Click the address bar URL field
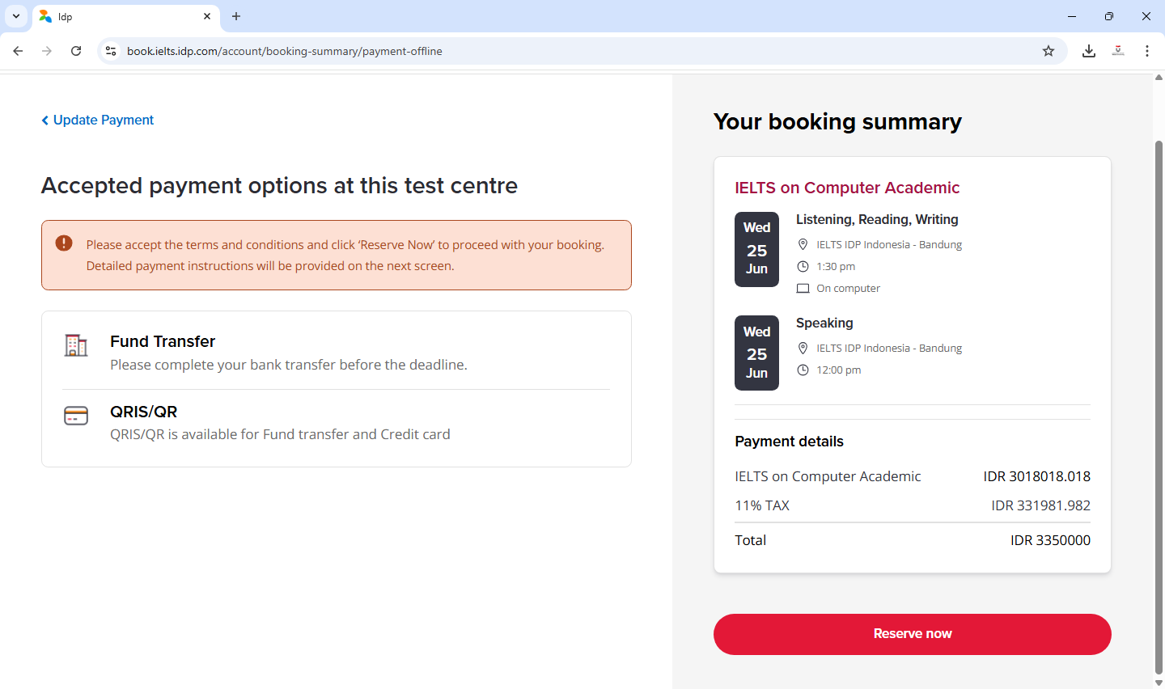The height and width of the screenshot is (689, 1165). [x=566, y=51]
